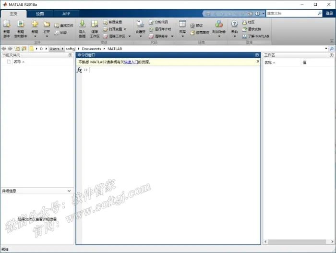Open the Clear Workspace (清除工作区) dropdown arrow
The width and height of the screenshot is (336, 253).
point(130,36)
